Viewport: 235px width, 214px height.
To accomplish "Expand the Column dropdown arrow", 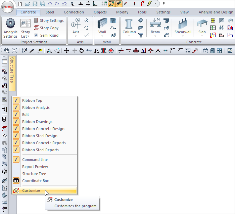I will (129, 36).
